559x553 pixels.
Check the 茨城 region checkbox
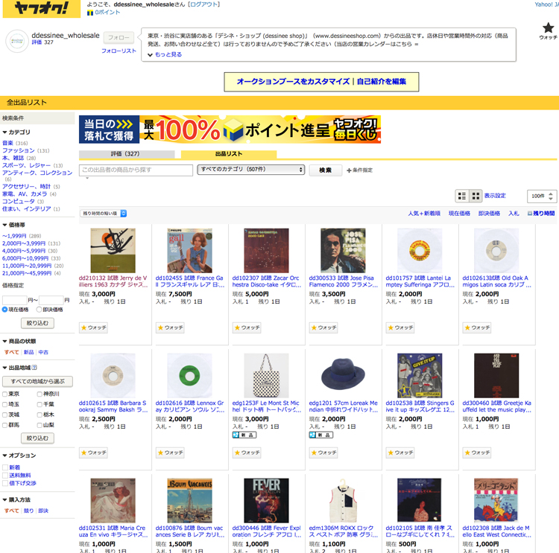point(5,415)
